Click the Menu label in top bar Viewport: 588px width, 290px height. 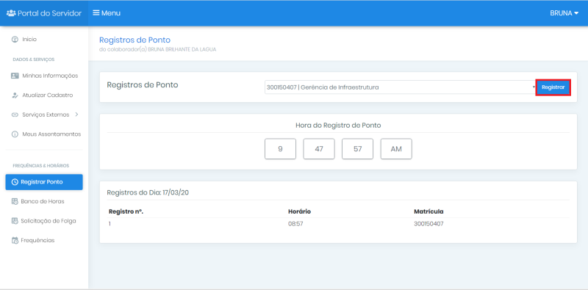(x=111, y=13)
